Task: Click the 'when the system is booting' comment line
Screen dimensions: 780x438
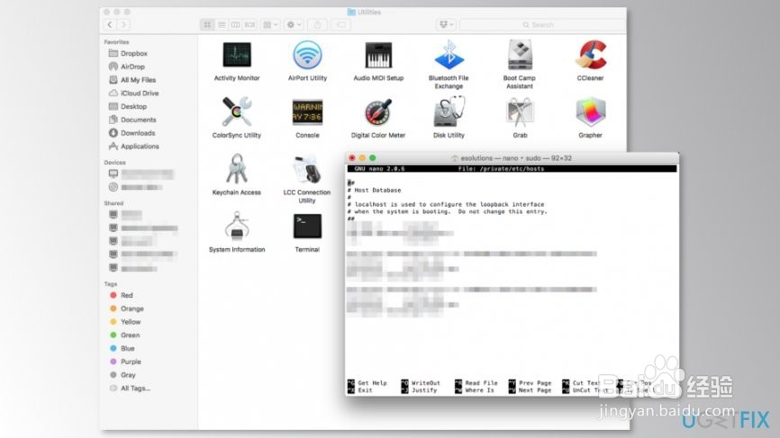Action: pyautogui.click(x=448, y=211)
